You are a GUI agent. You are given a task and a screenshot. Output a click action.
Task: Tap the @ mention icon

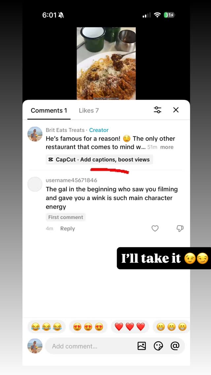(175, 346)
